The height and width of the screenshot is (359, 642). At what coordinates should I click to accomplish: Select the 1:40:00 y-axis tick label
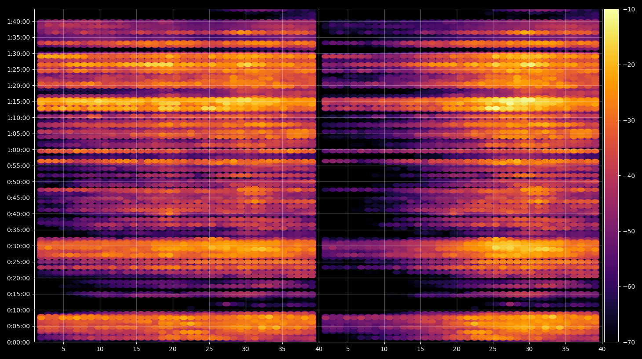[x=18, y=22]
